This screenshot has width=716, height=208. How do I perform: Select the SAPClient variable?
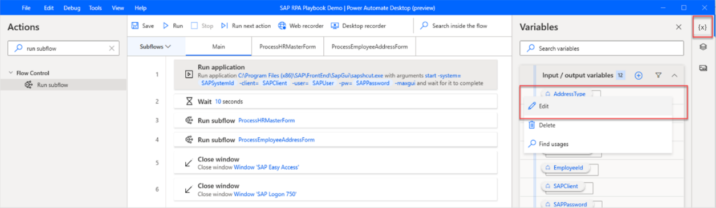[562, 186]
